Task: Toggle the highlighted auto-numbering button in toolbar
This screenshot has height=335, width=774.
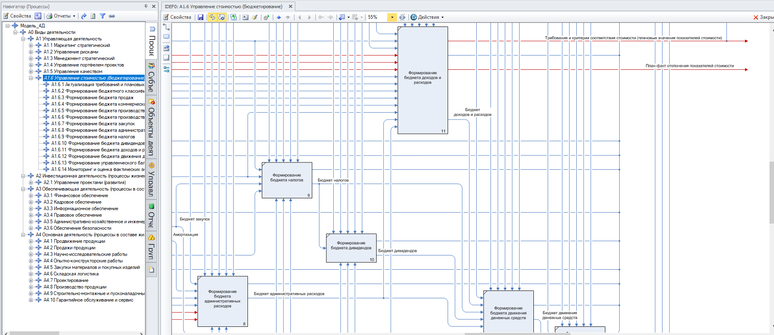Action: point(212,17)
